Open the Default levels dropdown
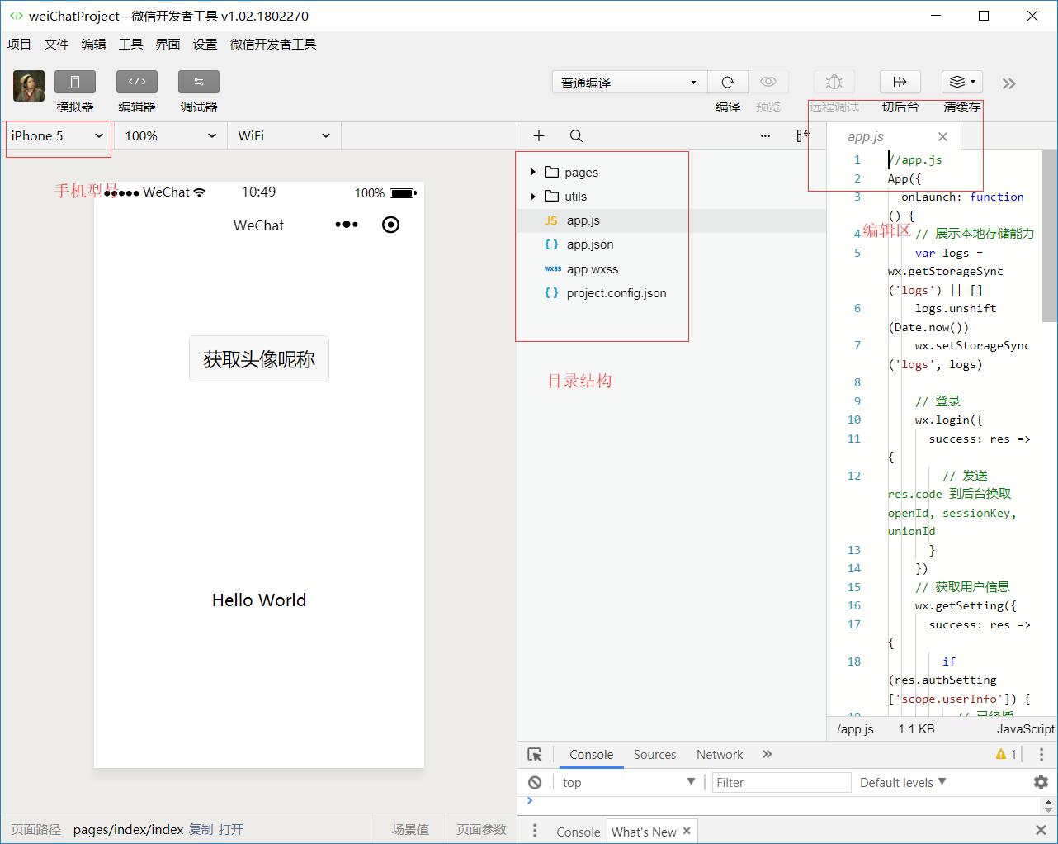 click(x=903, y=782)
